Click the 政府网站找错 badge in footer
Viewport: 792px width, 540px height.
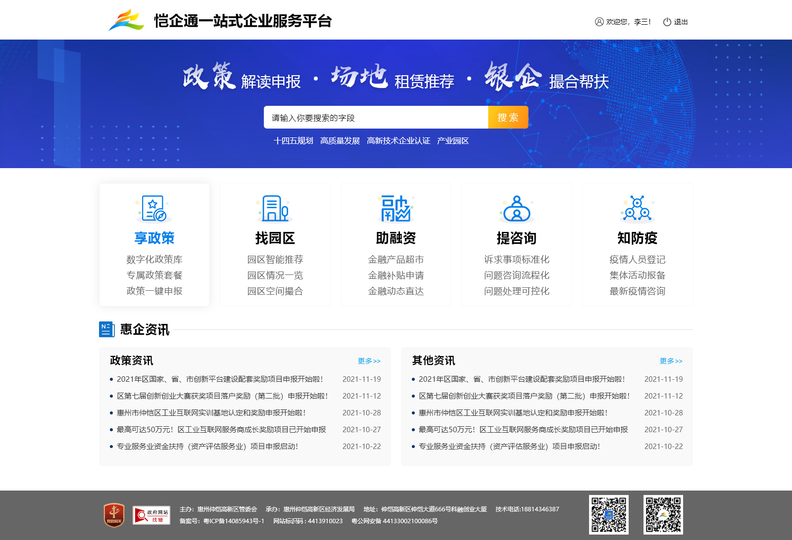tap(151, 515)
